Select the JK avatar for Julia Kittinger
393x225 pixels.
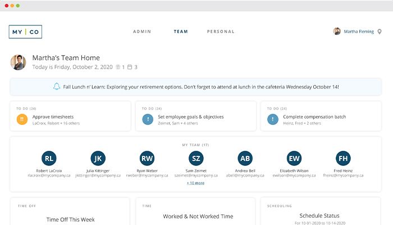(x=98, y=159)
